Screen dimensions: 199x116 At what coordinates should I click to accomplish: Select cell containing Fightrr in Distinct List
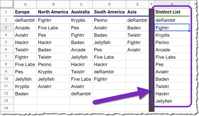[x=172, y=28]
